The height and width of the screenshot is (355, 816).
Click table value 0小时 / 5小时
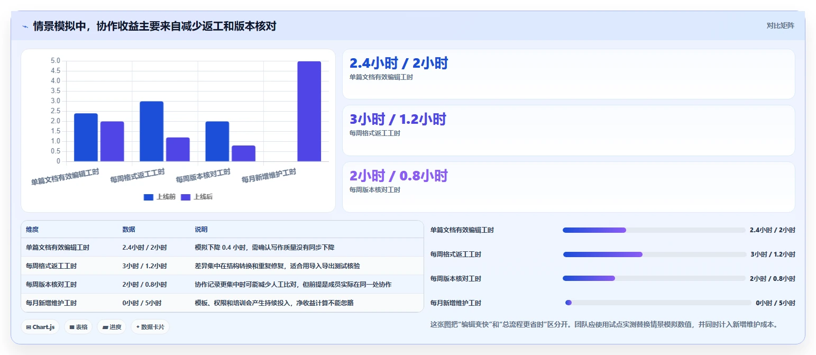click(x=142, y=303)
